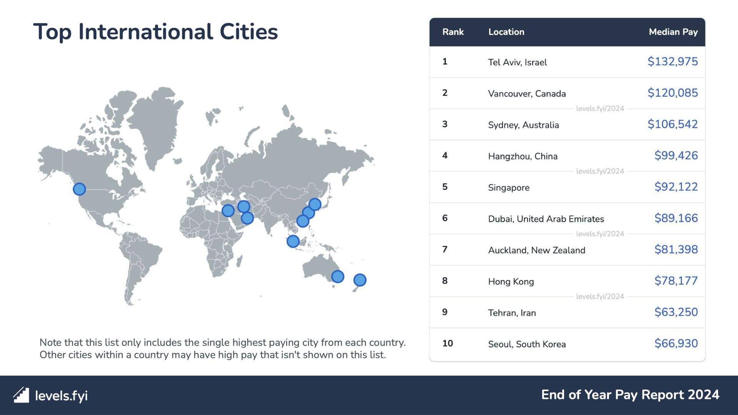Click the Vancouver map marker in Canada

point(79,189)
